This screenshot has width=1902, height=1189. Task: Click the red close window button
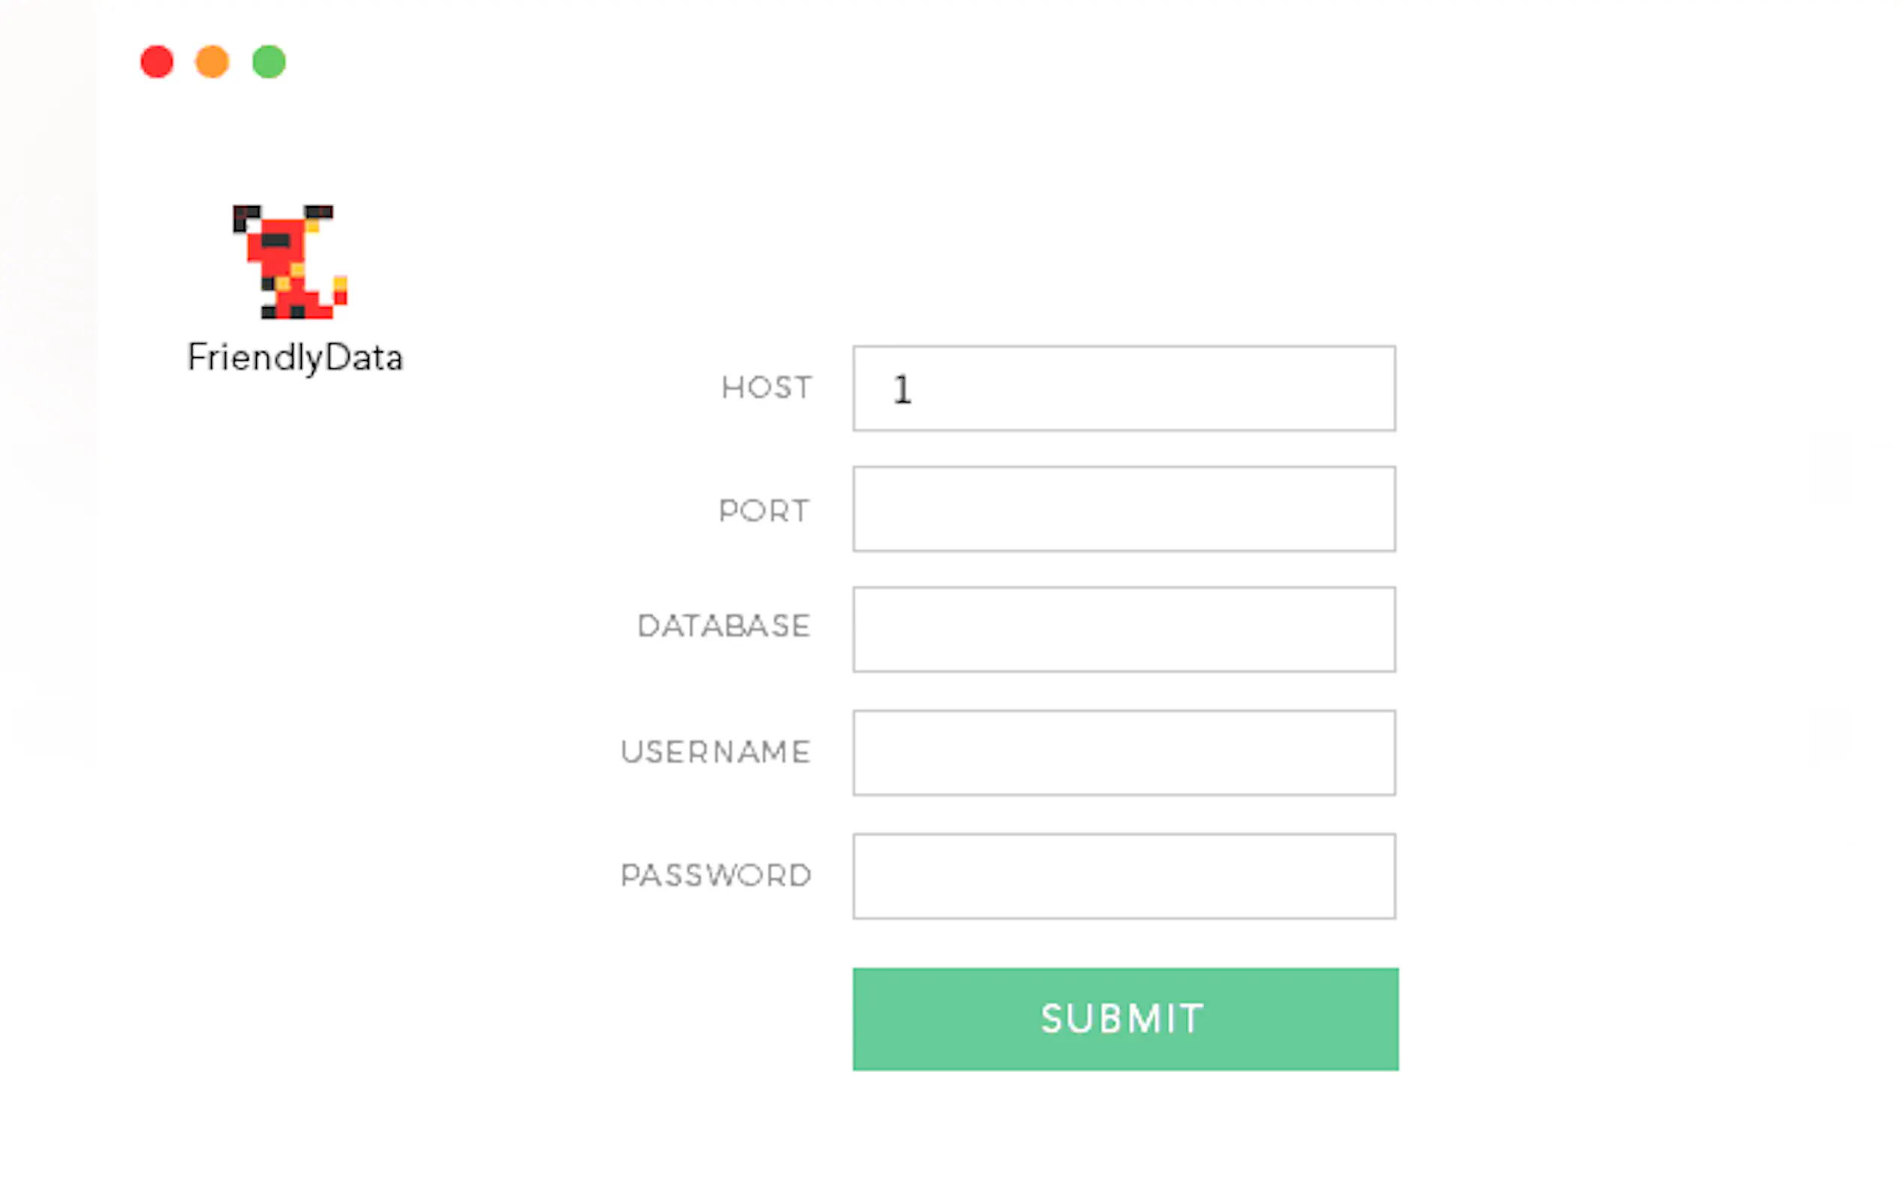[157, 61]
